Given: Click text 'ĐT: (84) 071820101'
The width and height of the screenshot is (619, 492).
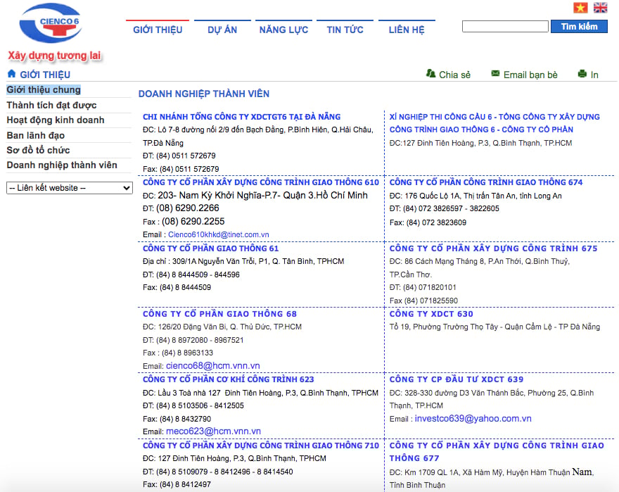Looking at the screenshot, I should click(423, 287).
